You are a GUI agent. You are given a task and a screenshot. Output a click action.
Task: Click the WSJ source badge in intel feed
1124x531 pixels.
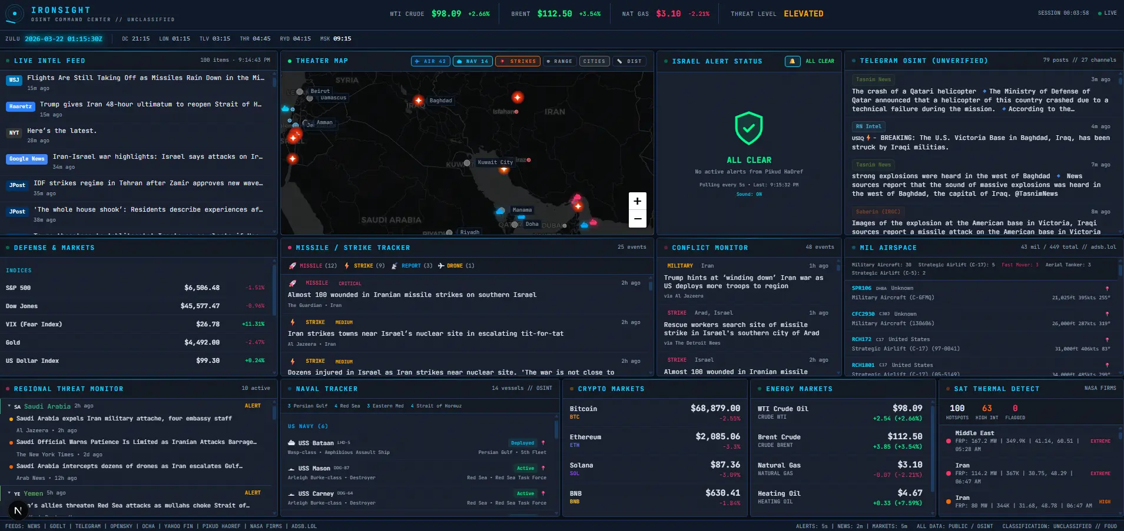tap(14, 80)
